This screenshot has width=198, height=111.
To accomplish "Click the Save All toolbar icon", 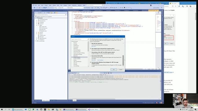I will (x=46, y=8).
